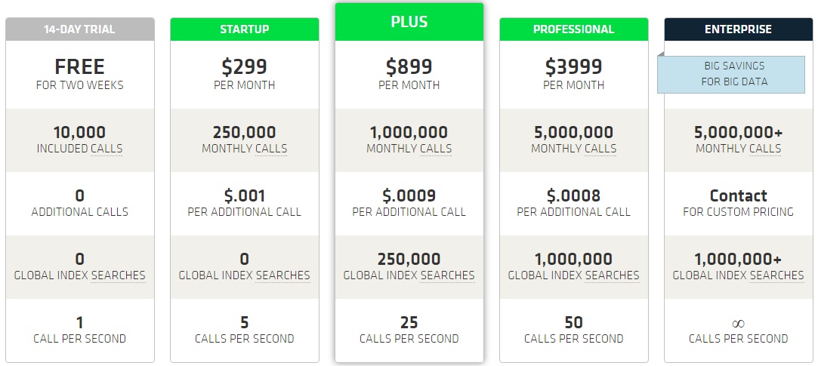Open the Professional plan header

(x=574, y=29)
